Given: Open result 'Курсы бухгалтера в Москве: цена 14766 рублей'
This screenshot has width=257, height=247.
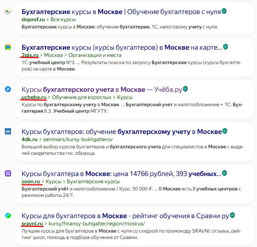Looking at the screenshot, I should [x=121, y=174].
